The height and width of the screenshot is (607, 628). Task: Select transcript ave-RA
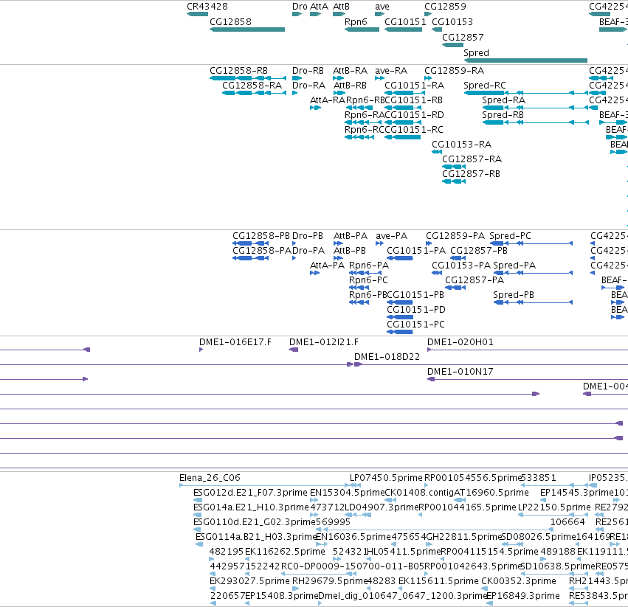coord(391,71)
